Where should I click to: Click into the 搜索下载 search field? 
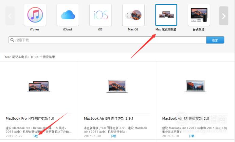[107, 40]
